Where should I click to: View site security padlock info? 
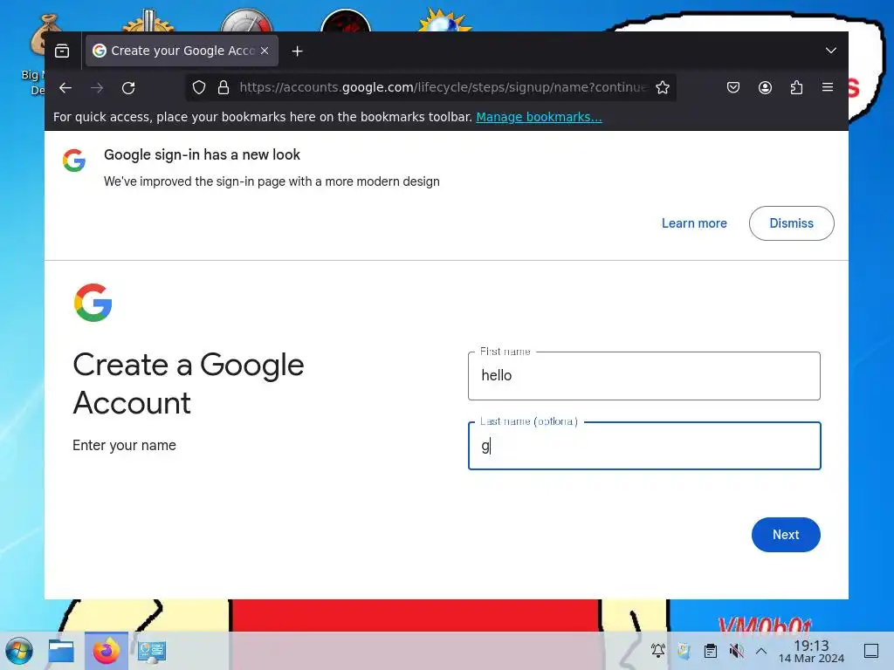click(223, 87)
